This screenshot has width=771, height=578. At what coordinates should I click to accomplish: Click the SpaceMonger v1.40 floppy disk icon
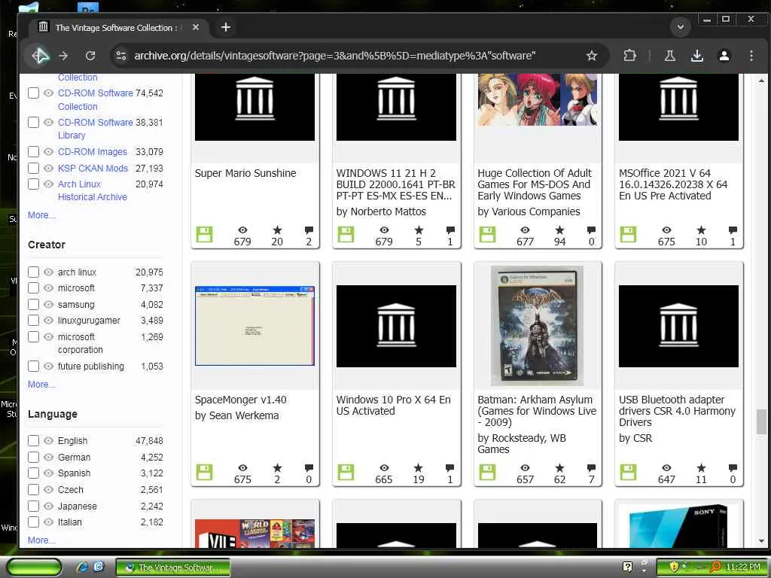(x=204, y=473)
